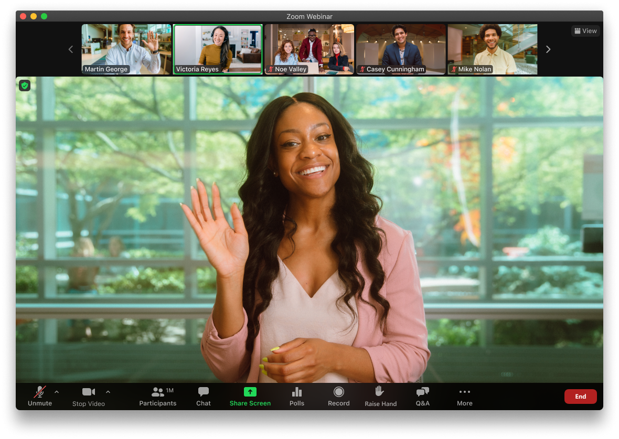
Task: Unmute your microphone
Action: [40, 396]
